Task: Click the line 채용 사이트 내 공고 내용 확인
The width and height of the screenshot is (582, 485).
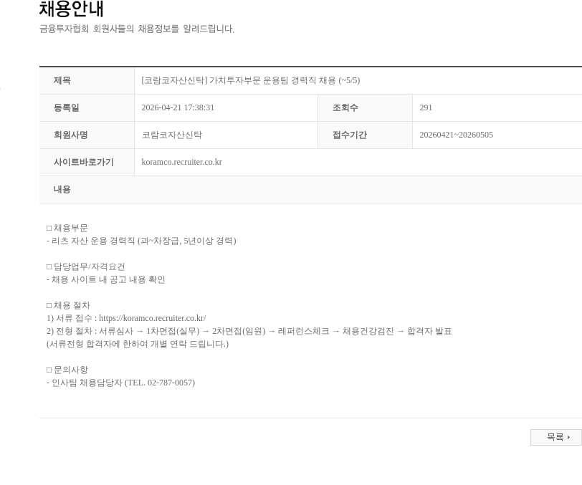Action: pyautogui.click(x=106, y=280)
